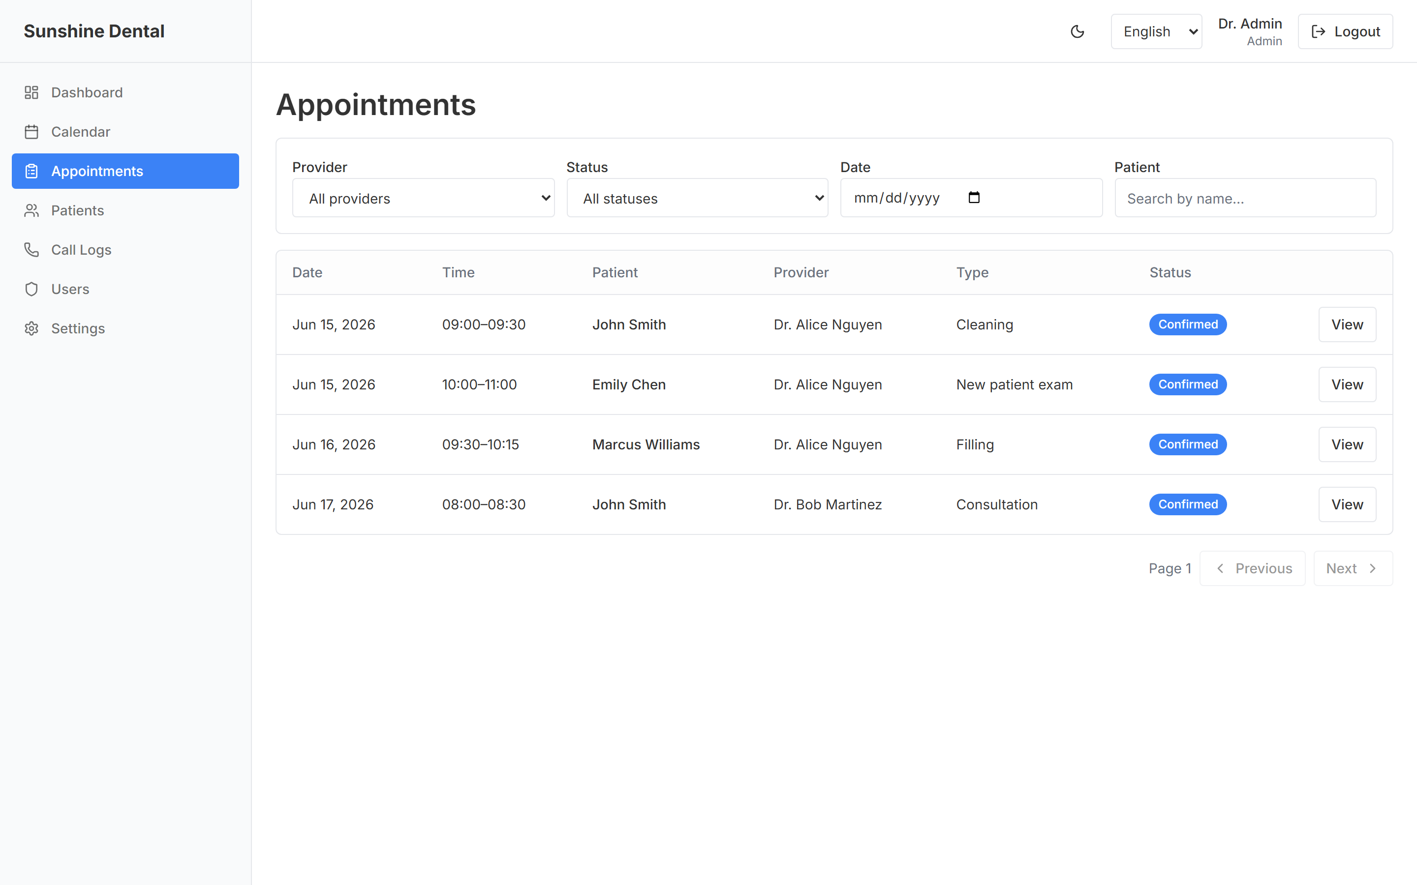Open the Patients section

point(125,210)
